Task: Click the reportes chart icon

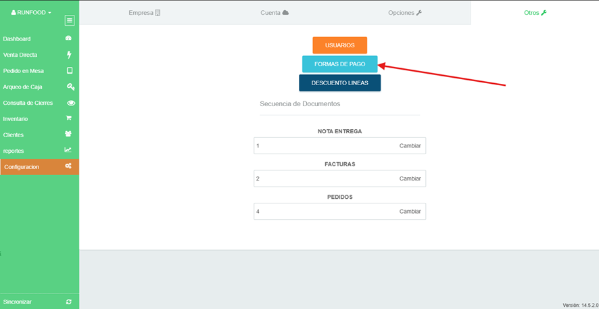Action: 68,150
